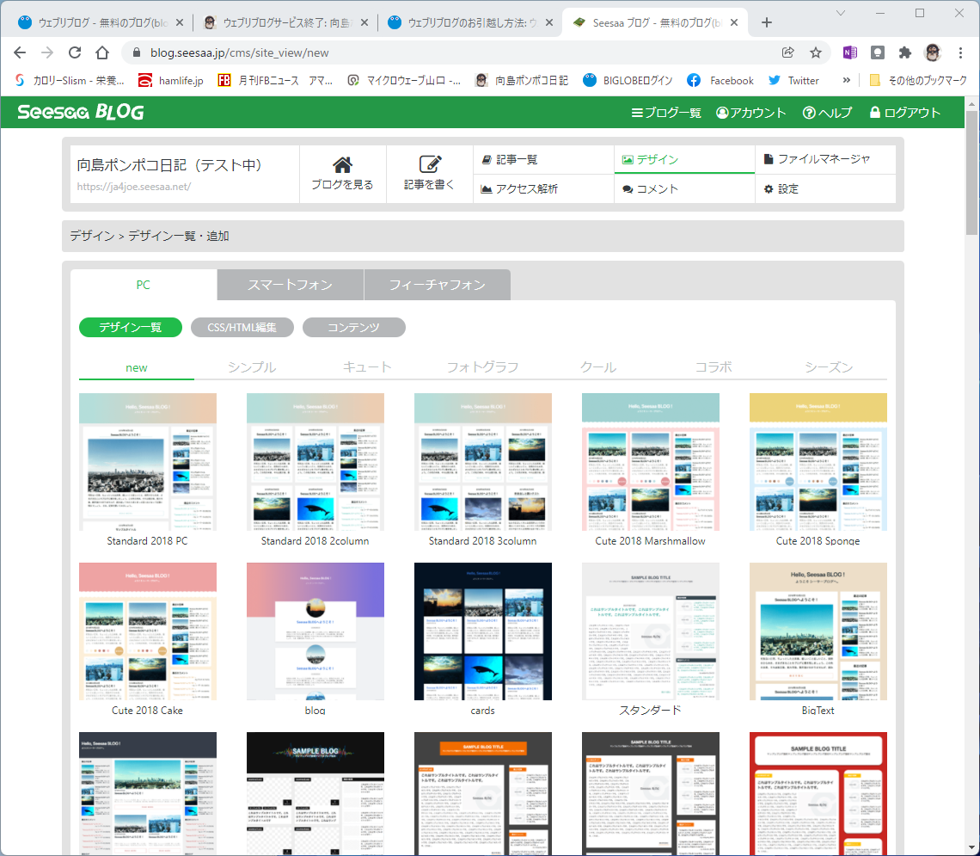Open a new browser tab with plus
The width and height of the screenshot is (980, 856).
click(767, 22)
